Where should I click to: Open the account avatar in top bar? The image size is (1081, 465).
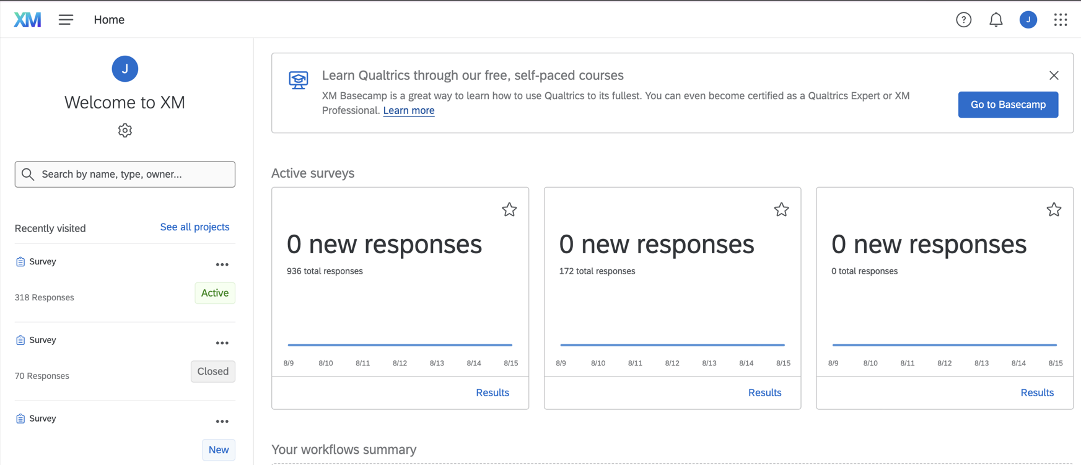[x=1028, y=20]
